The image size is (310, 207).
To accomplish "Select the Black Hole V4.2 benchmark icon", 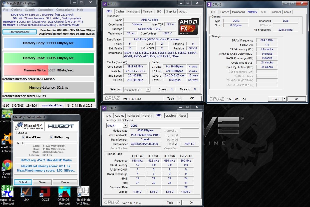I will click(83, 195).
